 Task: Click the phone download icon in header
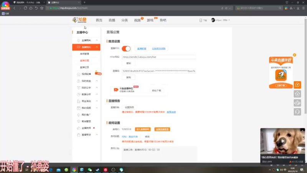[x=201, y=20]
